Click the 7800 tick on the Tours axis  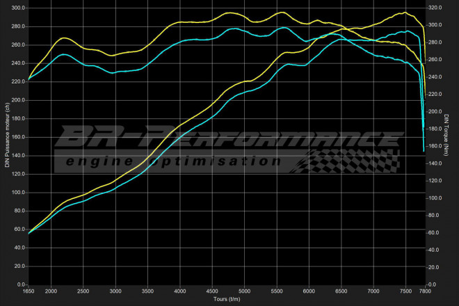425,291
